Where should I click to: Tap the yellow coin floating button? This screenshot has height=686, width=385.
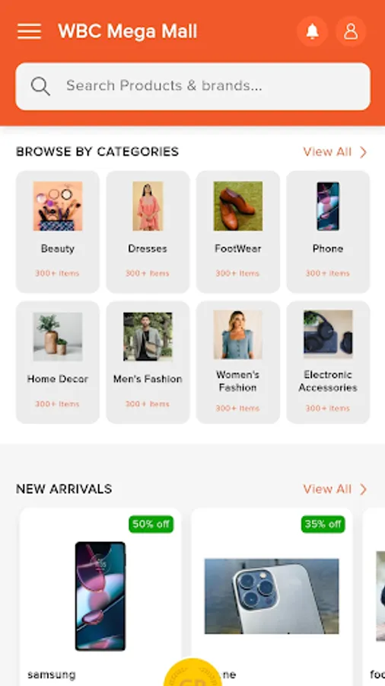tap(192, 672)
